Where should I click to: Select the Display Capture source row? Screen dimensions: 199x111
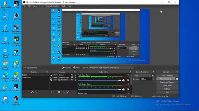[x=63, y=75]
